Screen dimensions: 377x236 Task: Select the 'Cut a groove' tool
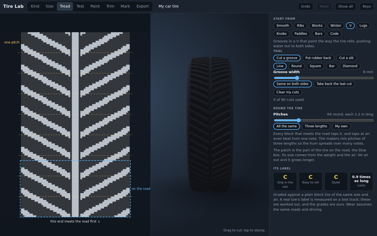(x=287, y=58)
